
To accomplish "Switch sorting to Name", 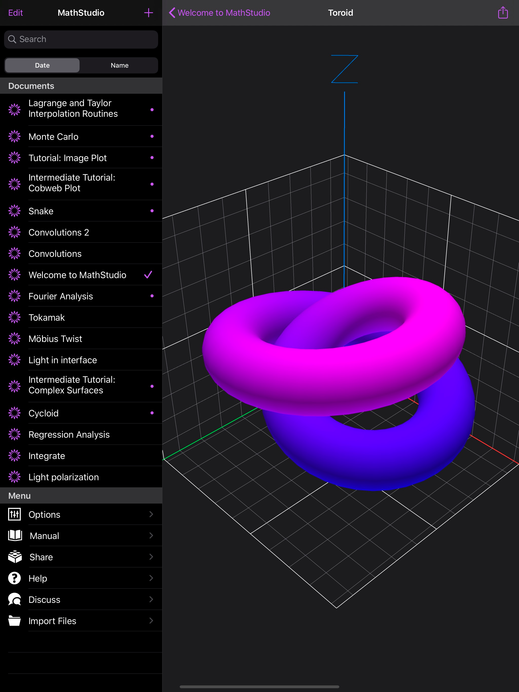I will pos(120,65).
